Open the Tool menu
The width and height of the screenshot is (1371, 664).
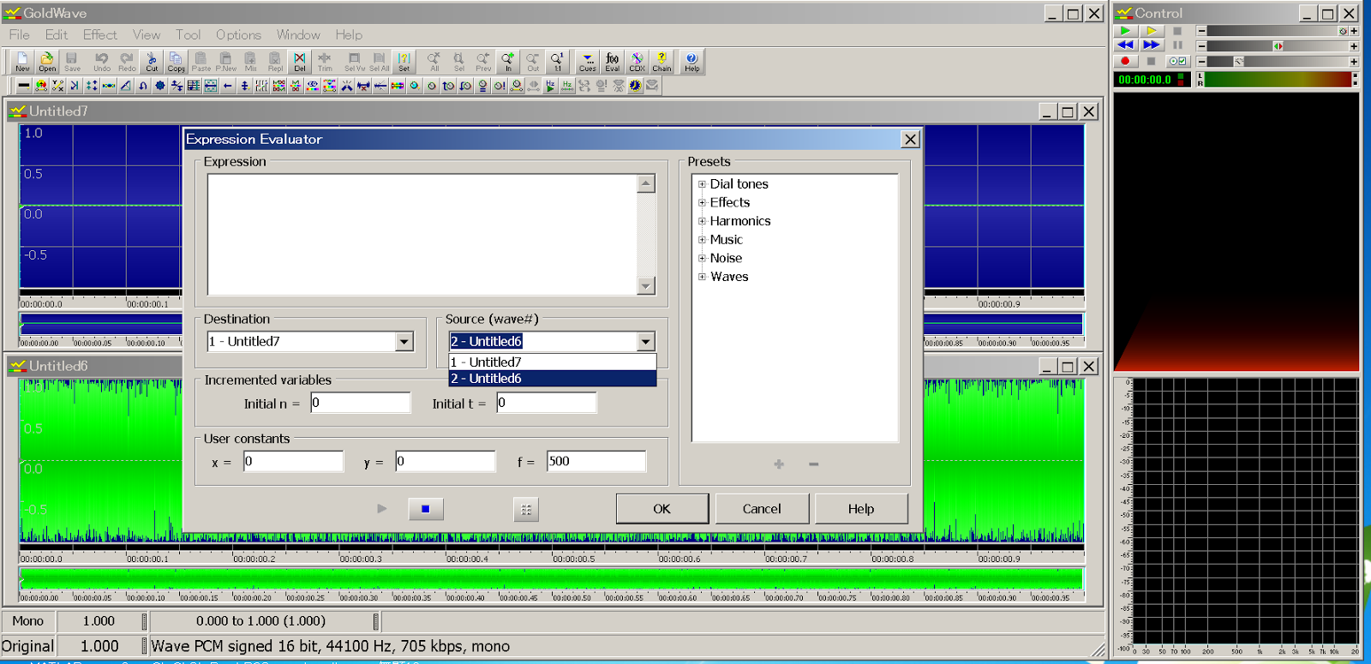pyautogui.click(x=189, y=35)
